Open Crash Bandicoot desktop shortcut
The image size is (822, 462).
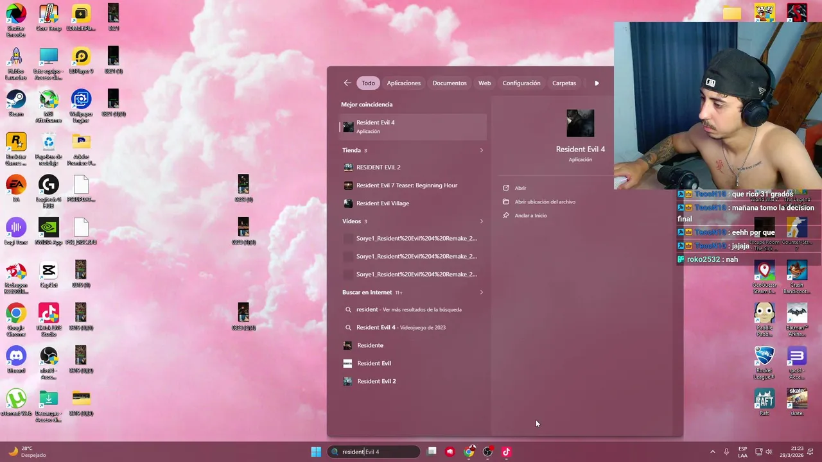[796, 278]
